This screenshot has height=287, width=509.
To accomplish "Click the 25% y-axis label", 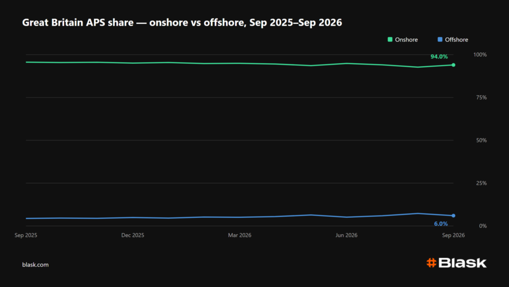I will (481, 183).
